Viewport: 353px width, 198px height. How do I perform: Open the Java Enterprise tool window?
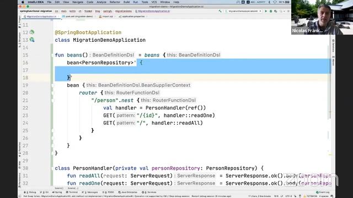click(x=127, y=193)
